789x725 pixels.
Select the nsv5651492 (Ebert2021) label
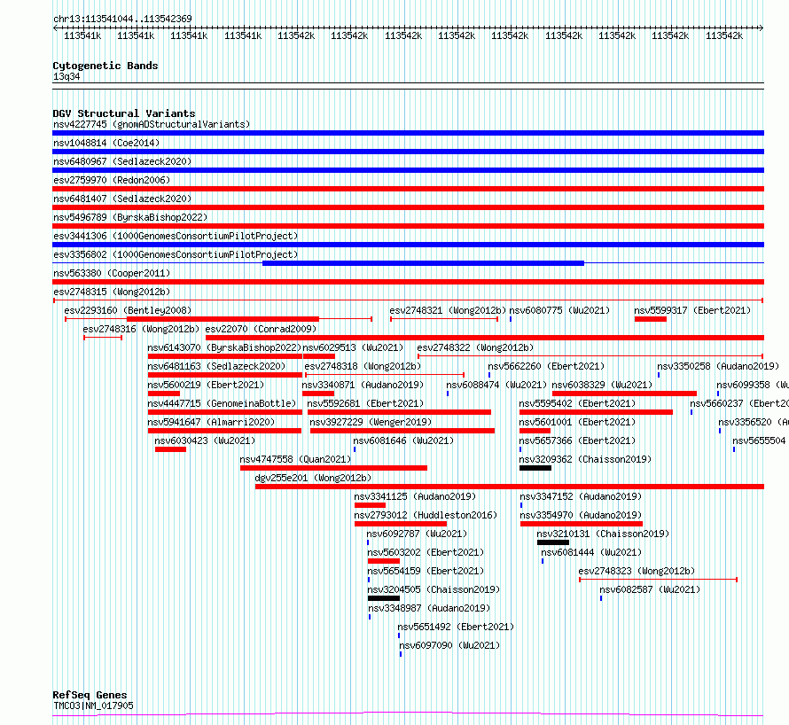(456, 627)
